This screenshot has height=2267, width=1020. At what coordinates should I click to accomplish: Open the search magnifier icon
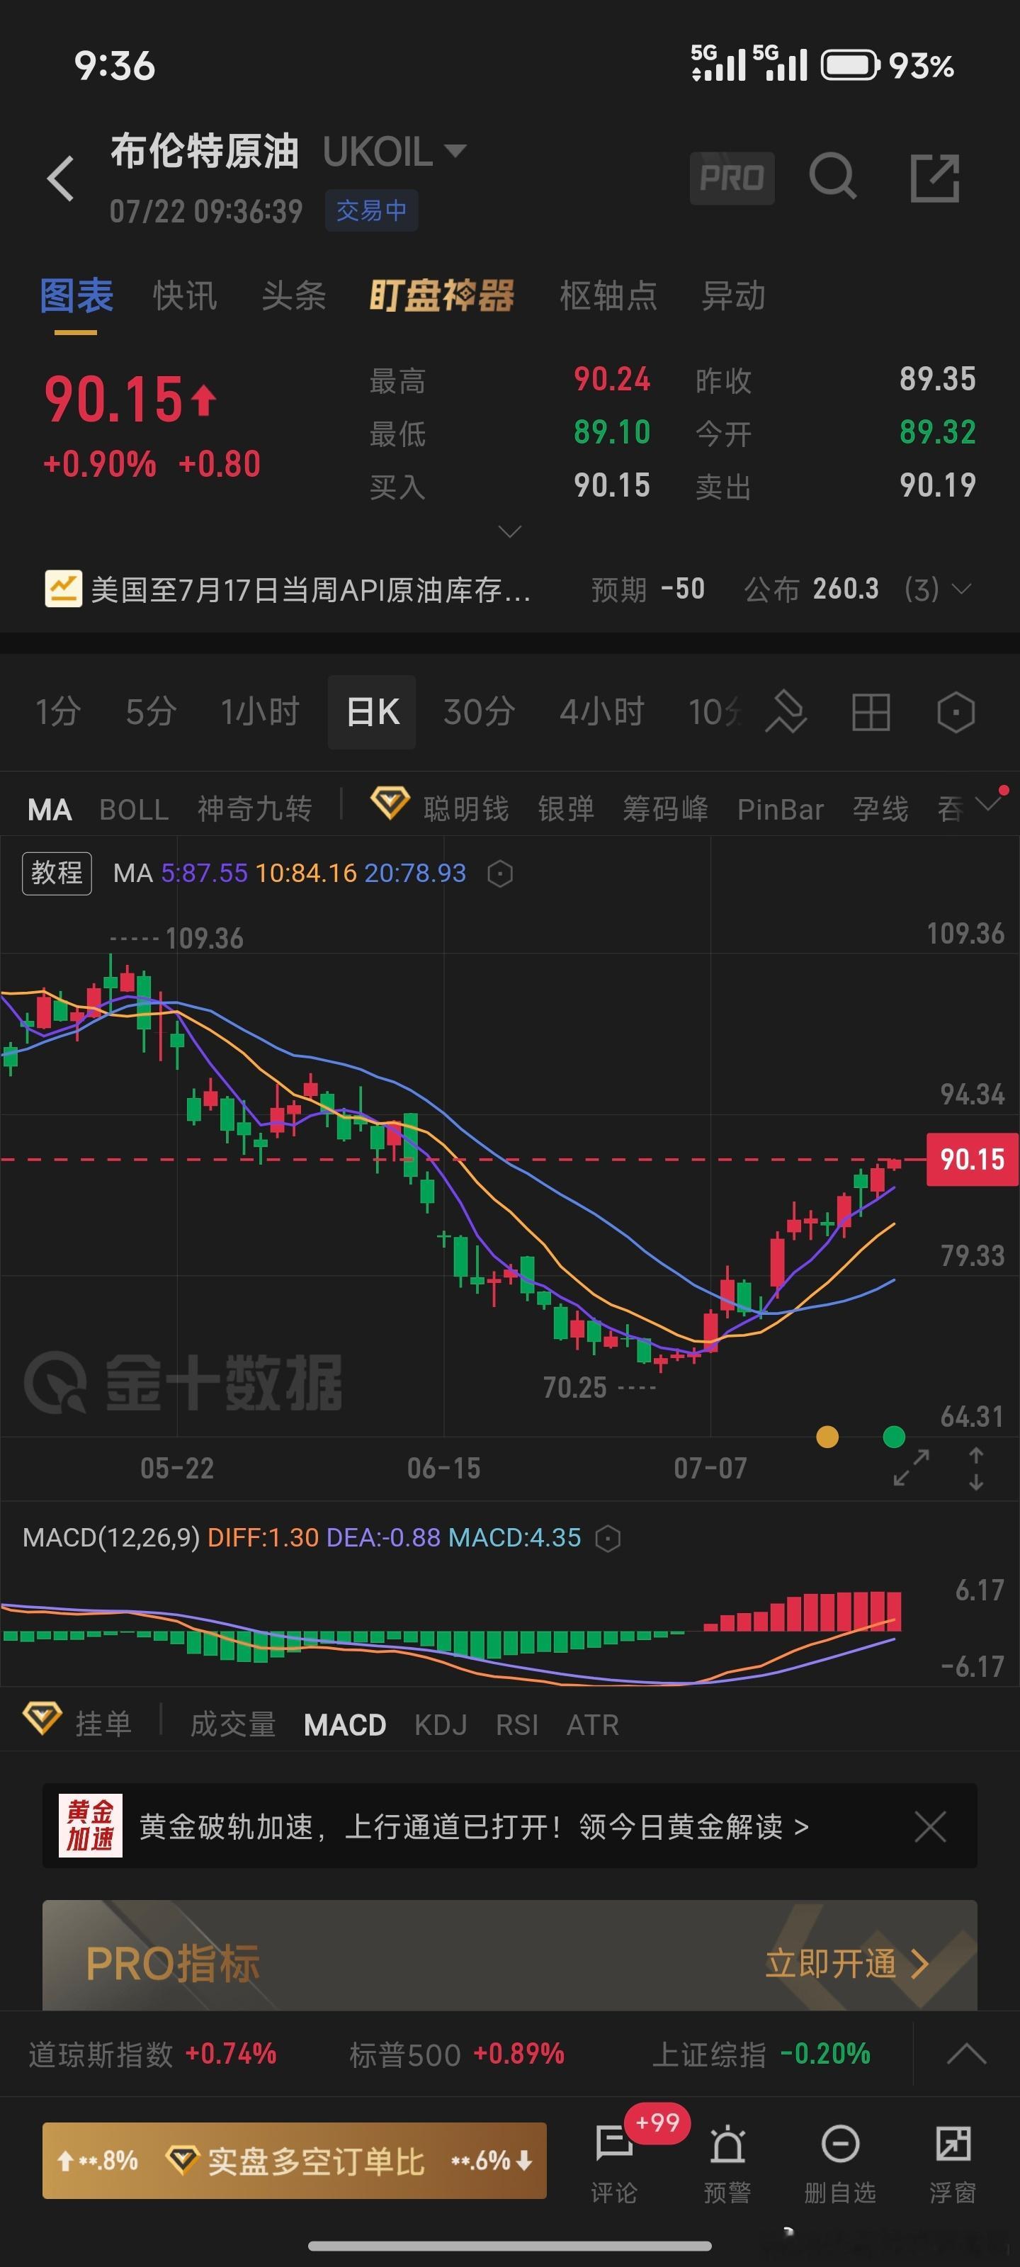pyautogui.click(x=832, y=178)
